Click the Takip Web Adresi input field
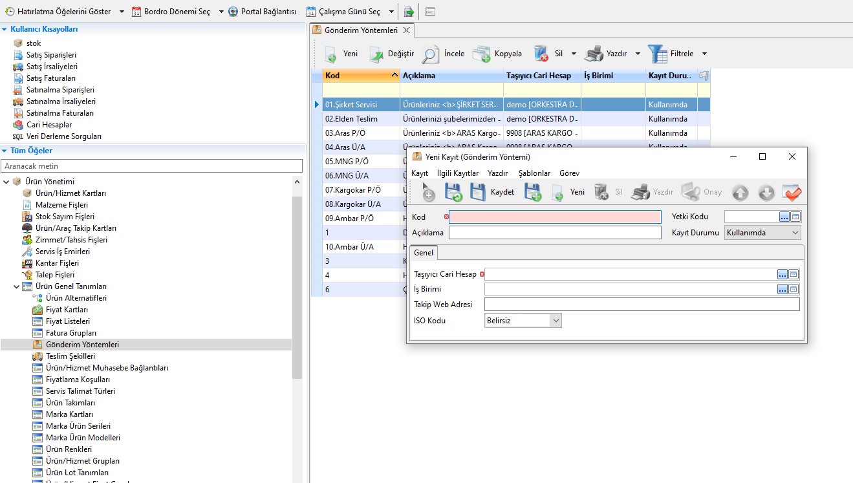This screenshot has height=483, width=853. coord(642,305)
